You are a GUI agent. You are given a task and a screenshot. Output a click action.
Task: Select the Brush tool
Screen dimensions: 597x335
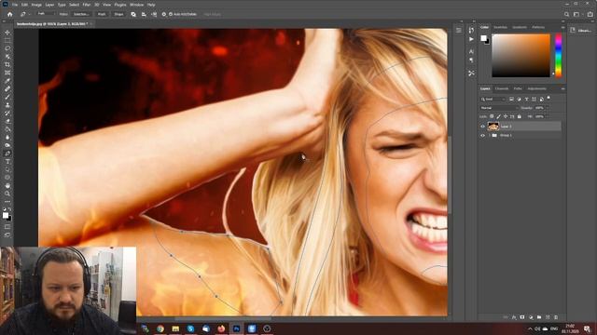(7, 97)
